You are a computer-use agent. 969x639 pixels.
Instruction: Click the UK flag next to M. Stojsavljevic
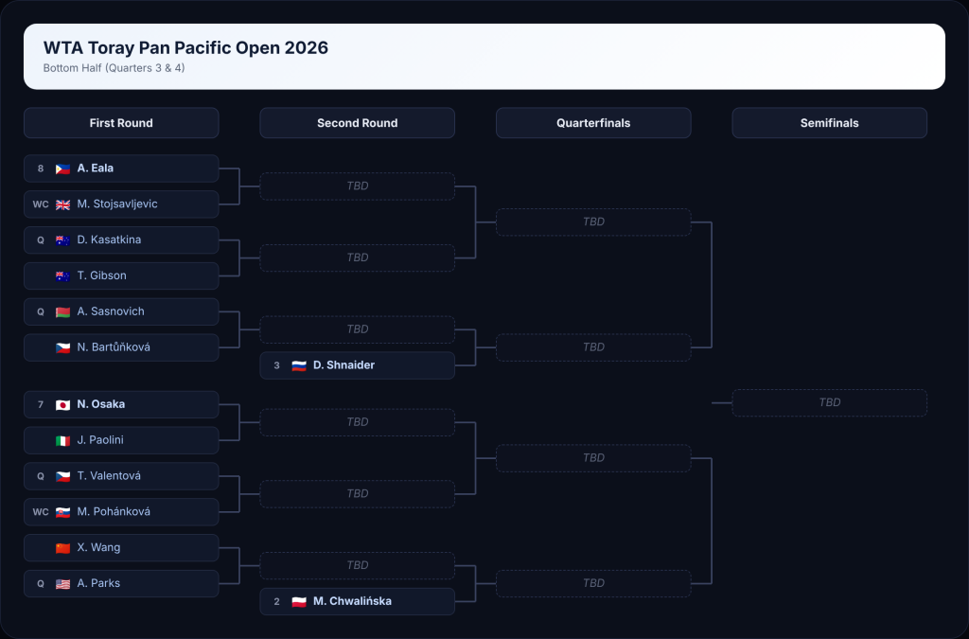pos(62,204)
